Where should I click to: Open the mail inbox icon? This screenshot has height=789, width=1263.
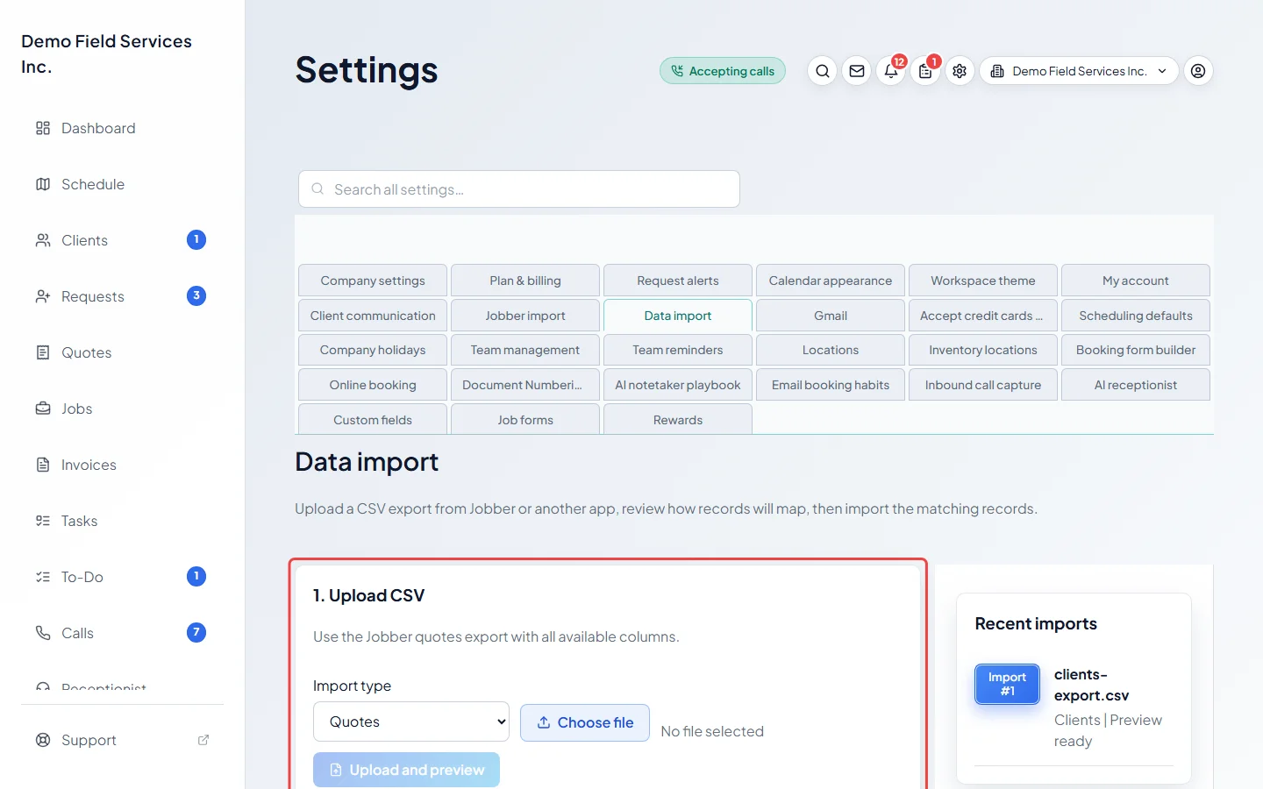[x=857, y=71]
